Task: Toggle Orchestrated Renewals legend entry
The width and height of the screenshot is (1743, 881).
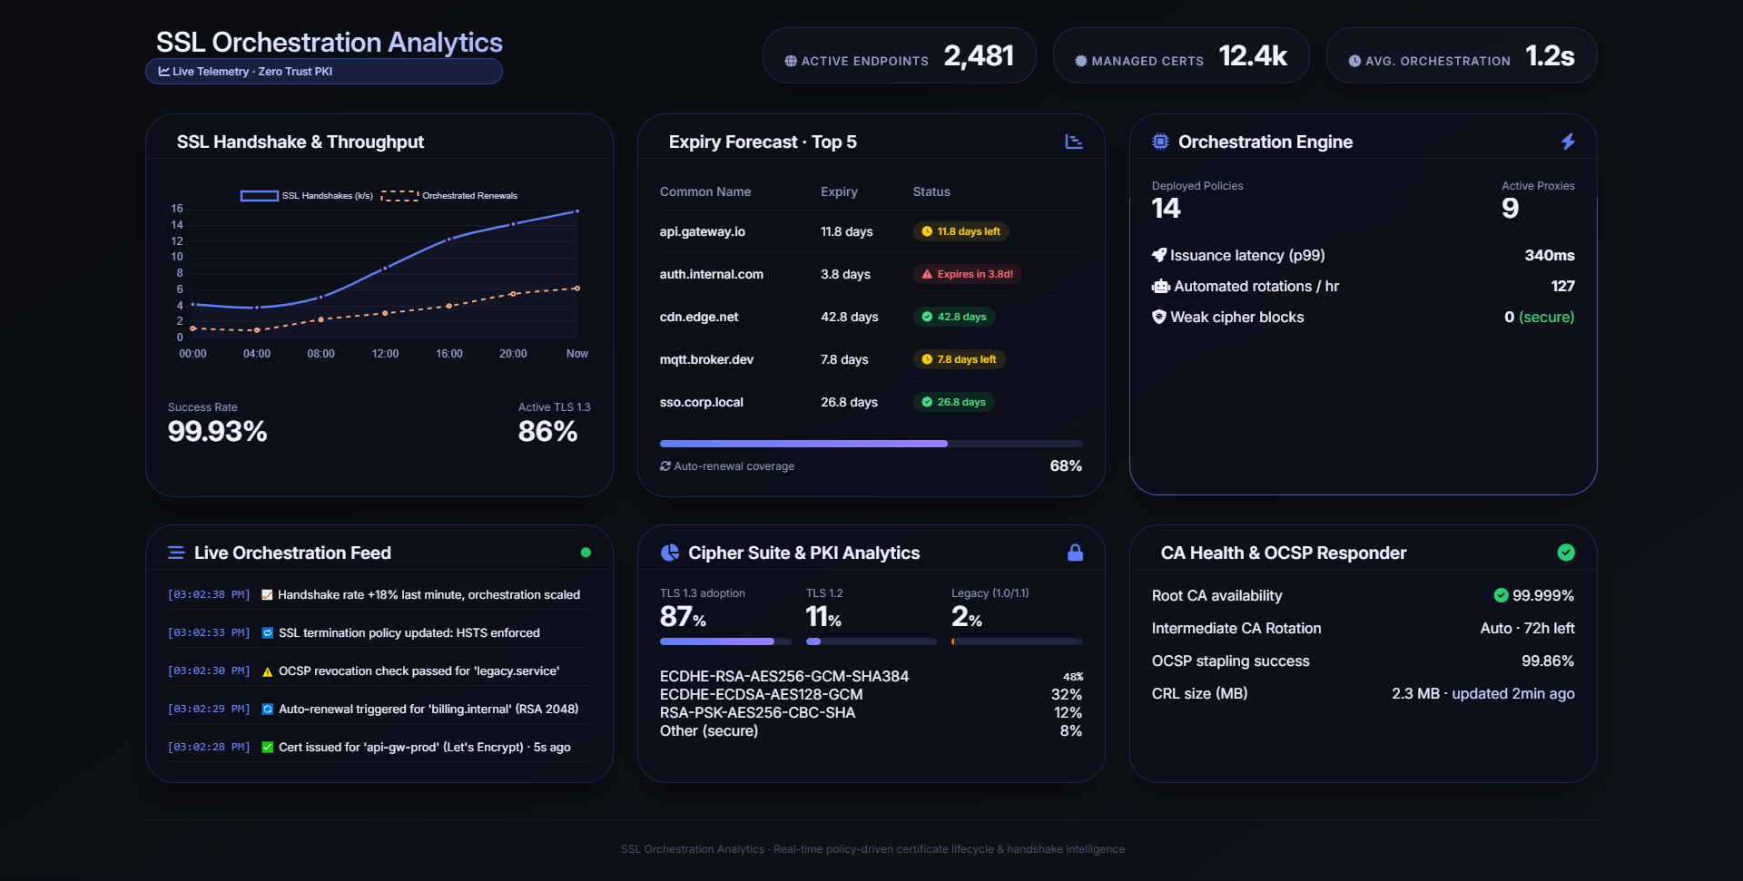Action: pyautogui.click(x=449, y=196)
